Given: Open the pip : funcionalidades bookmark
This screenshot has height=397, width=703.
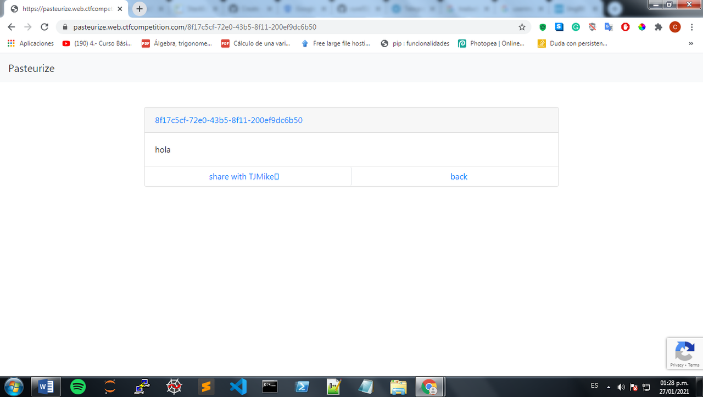Looking at the screenshot, I should (x=415, y=43).
